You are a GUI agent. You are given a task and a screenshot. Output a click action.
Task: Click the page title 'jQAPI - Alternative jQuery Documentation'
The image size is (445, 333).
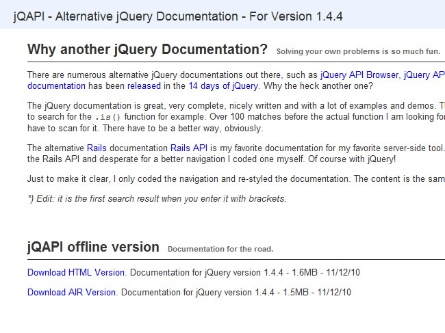click(x=125, y=16)
